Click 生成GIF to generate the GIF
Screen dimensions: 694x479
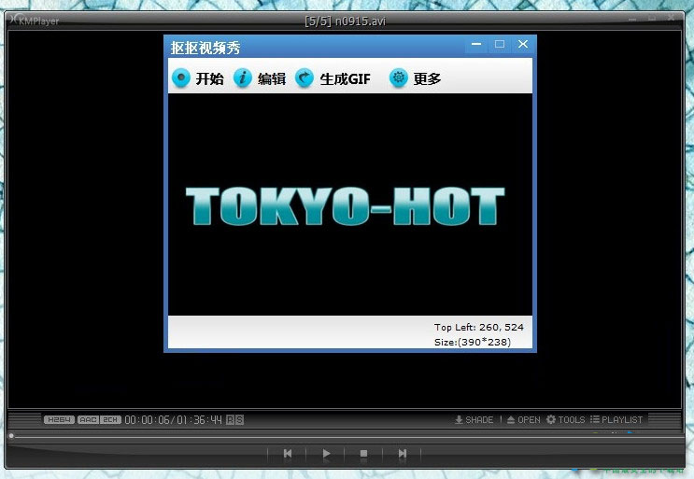[x=333, y=78]
